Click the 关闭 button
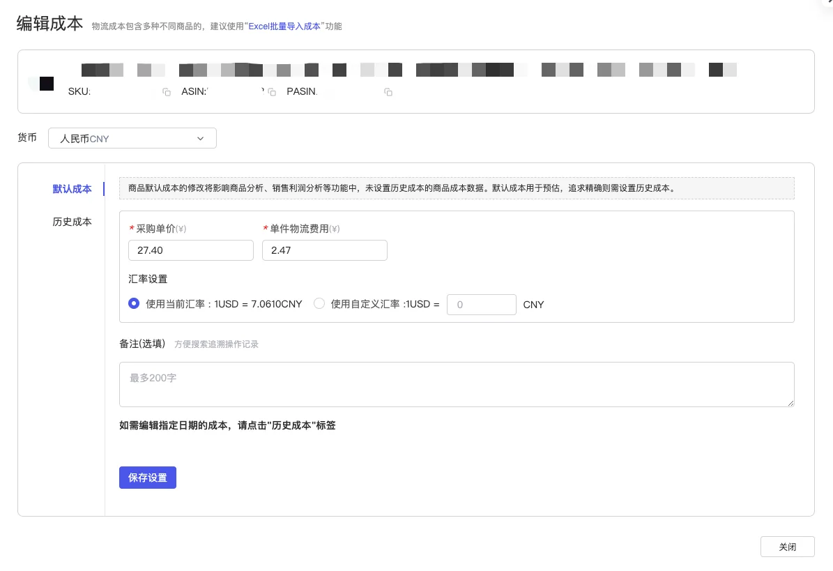The image size is (833, 571). click(x=787, y=547)
